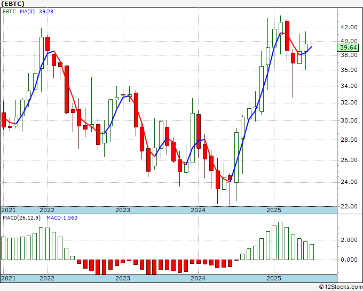Click the (EBTC) ticker title
Image resolution: width=363 pixels, height=291 pixels.
tap(12, 4)
